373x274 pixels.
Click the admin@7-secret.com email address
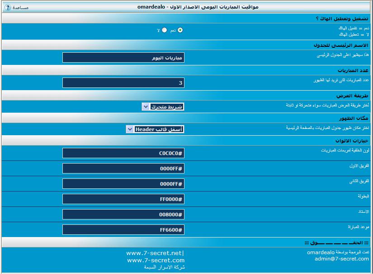(x=342, y=259)
